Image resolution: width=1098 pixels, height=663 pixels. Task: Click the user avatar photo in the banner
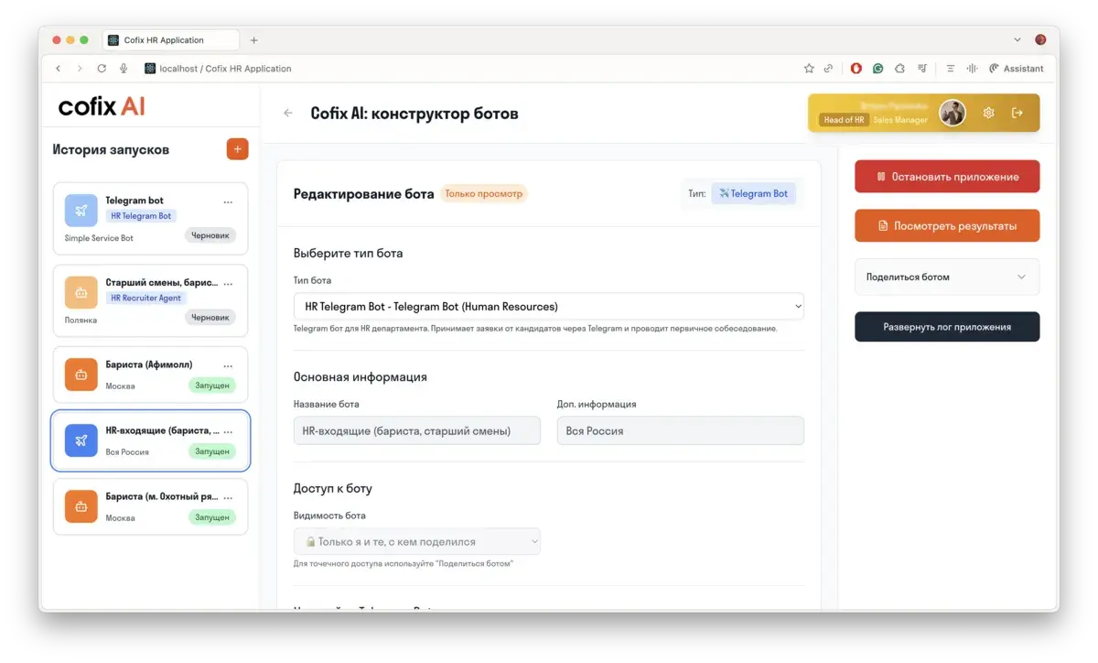pyautogui.click(x=953, y=113)
